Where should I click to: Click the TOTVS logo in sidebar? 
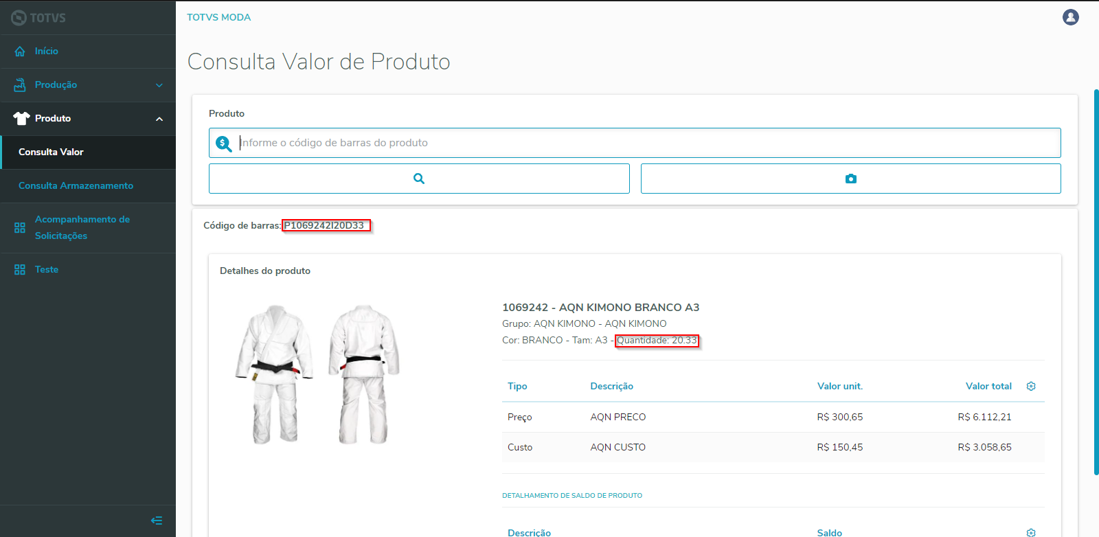pyautogui.click(x=38, y=18)
